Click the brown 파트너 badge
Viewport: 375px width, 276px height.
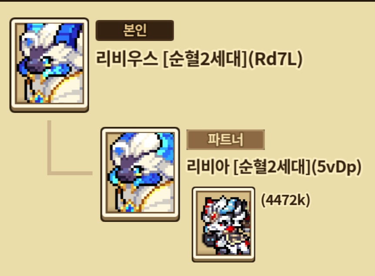(225, 140)
